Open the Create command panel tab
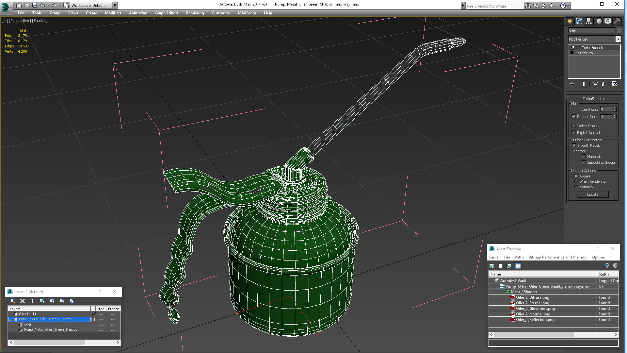Screen dimensions: 627x353 pyautogui.click(x=570, y=21)
